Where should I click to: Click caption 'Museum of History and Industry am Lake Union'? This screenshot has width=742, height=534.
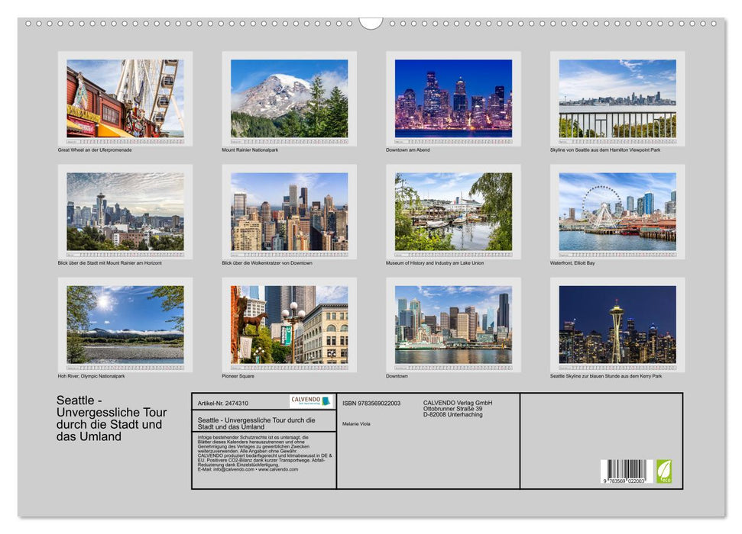point(435,262)
